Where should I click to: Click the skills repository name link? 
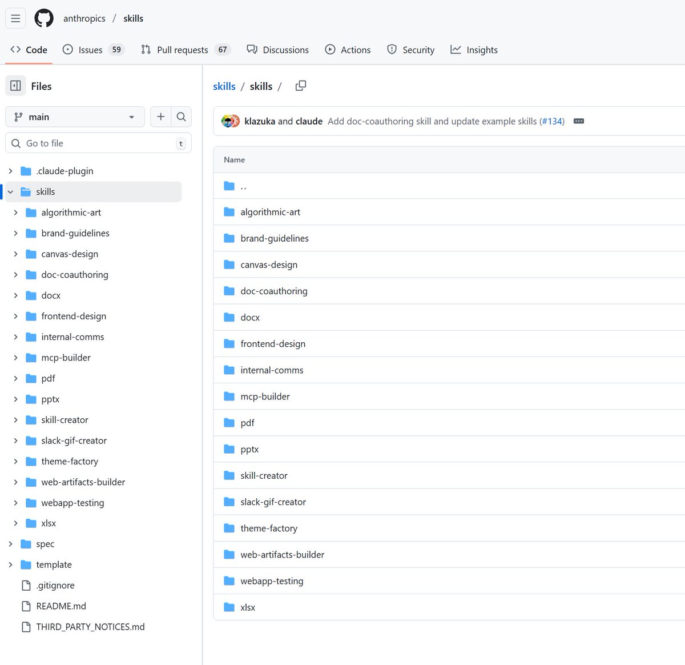(x=133, y=18)
